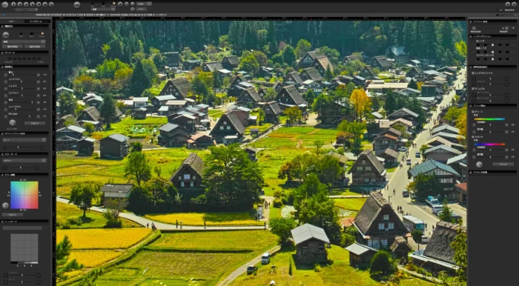Click the round icon left of the lower zoom field

[x=133, y=9]
